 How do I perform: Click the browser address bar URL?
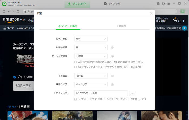[31, 11]
